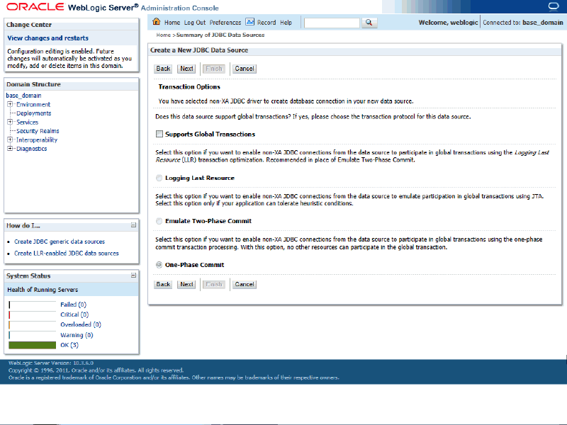The height and width of the screenshot is (425, 567).
Task: Click the bottom Back button
Action: tap(163, 285)
